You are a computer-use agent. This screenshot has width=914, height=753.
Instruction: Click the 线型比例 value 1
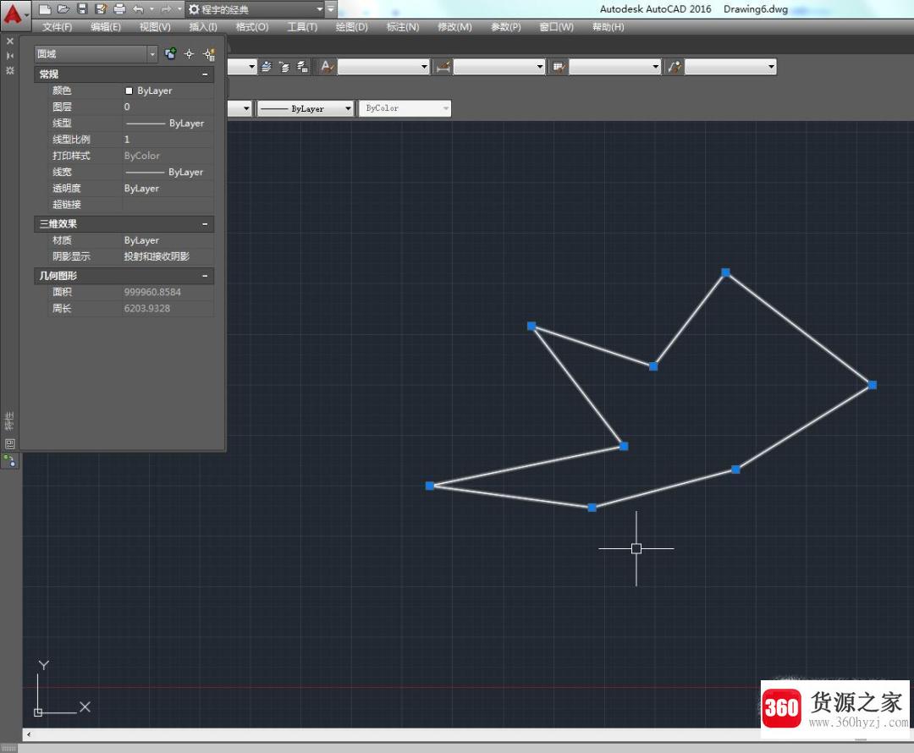coord(168,140)
